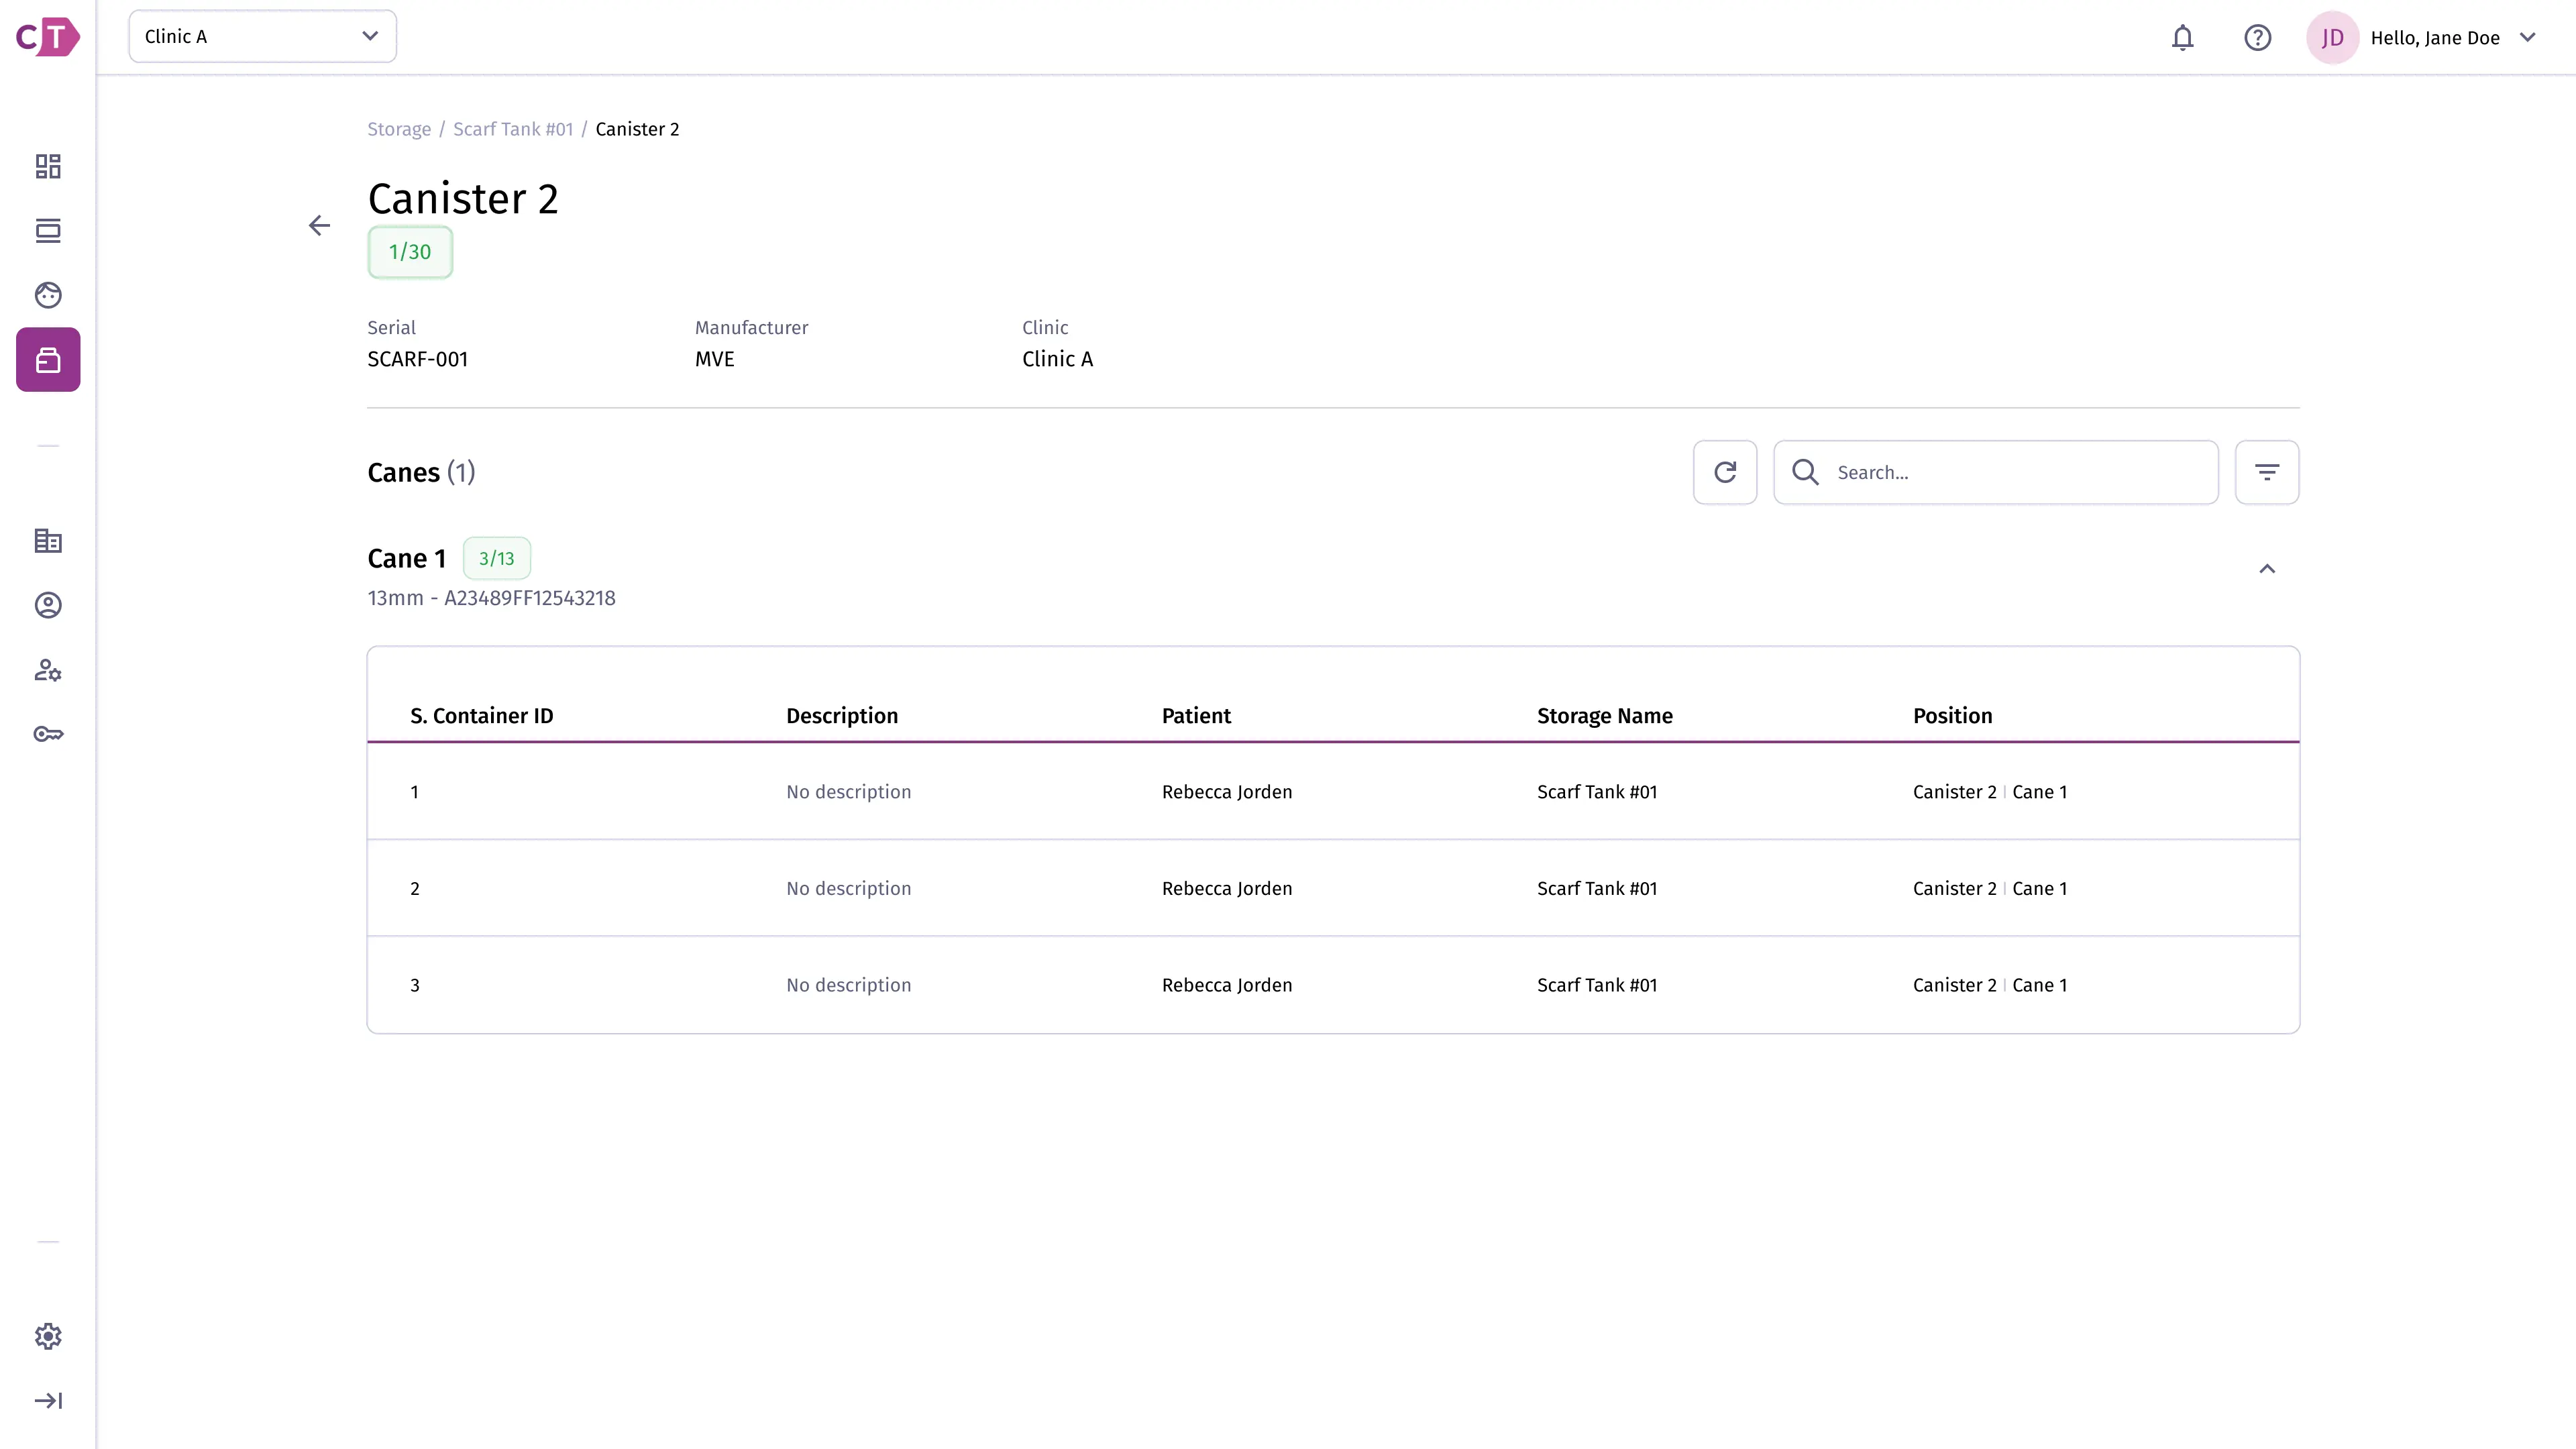Click the Position column header
The image size is (2576, 1449).
click(x=1952, y=716)
